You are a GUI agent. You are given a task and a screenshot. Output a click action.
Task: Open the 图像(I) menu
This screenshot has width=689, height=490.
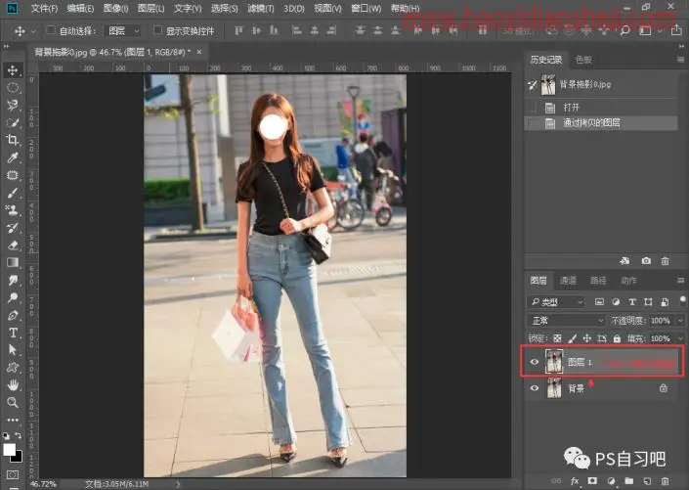(115, 9)
